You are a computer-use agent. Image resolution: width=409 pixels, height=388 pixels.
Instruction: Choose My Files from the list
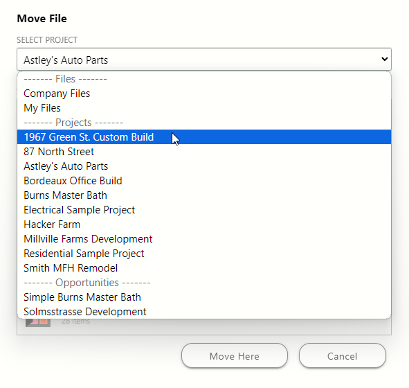pos(204,108)
